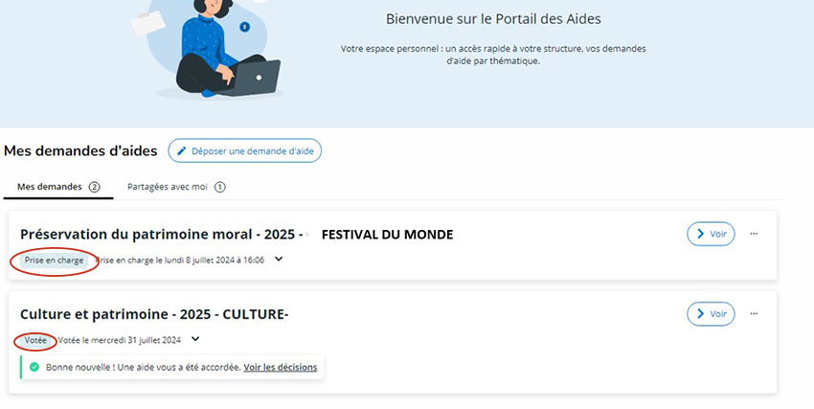814x409 pixels.
Task: Open three-dot menu for Culture et patrimoine request
Action: click(754, 313)
